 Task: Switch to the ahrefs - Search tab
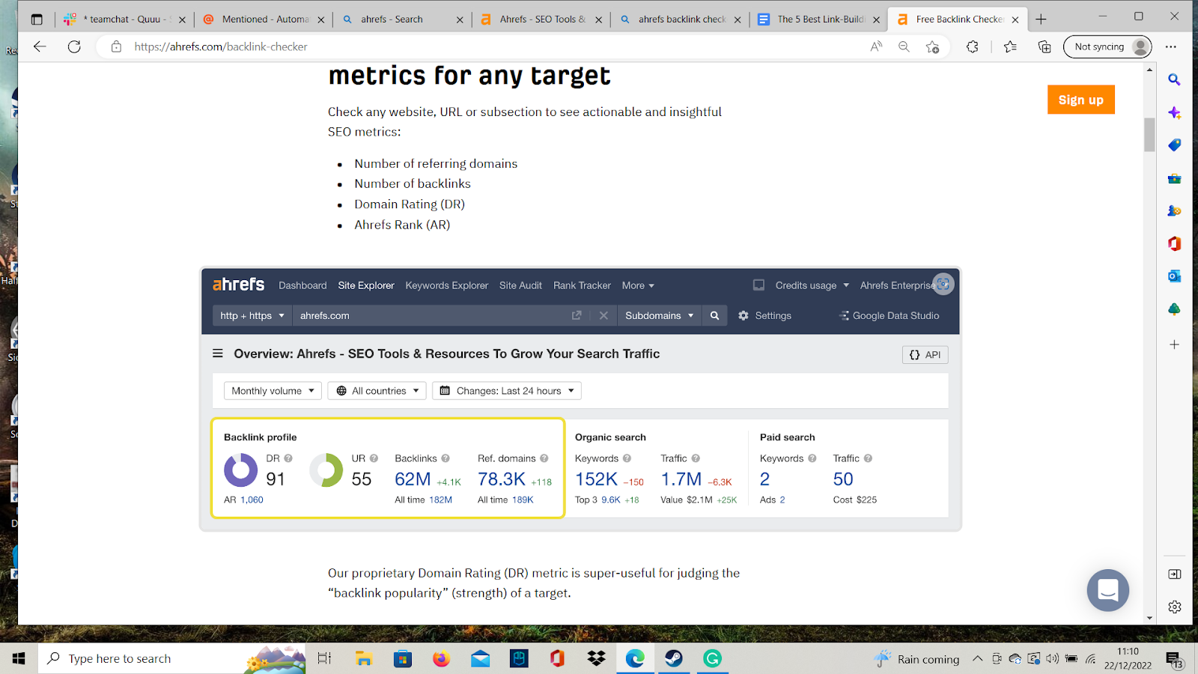click(403, 19)
